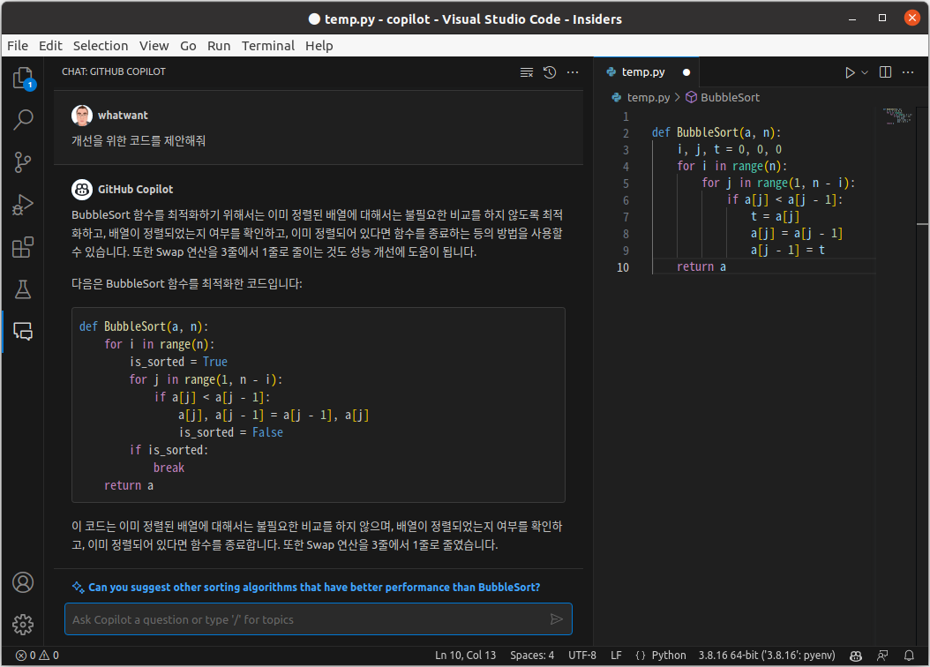Select language mode Python
930x667 pixels.
tap(669, 656)
